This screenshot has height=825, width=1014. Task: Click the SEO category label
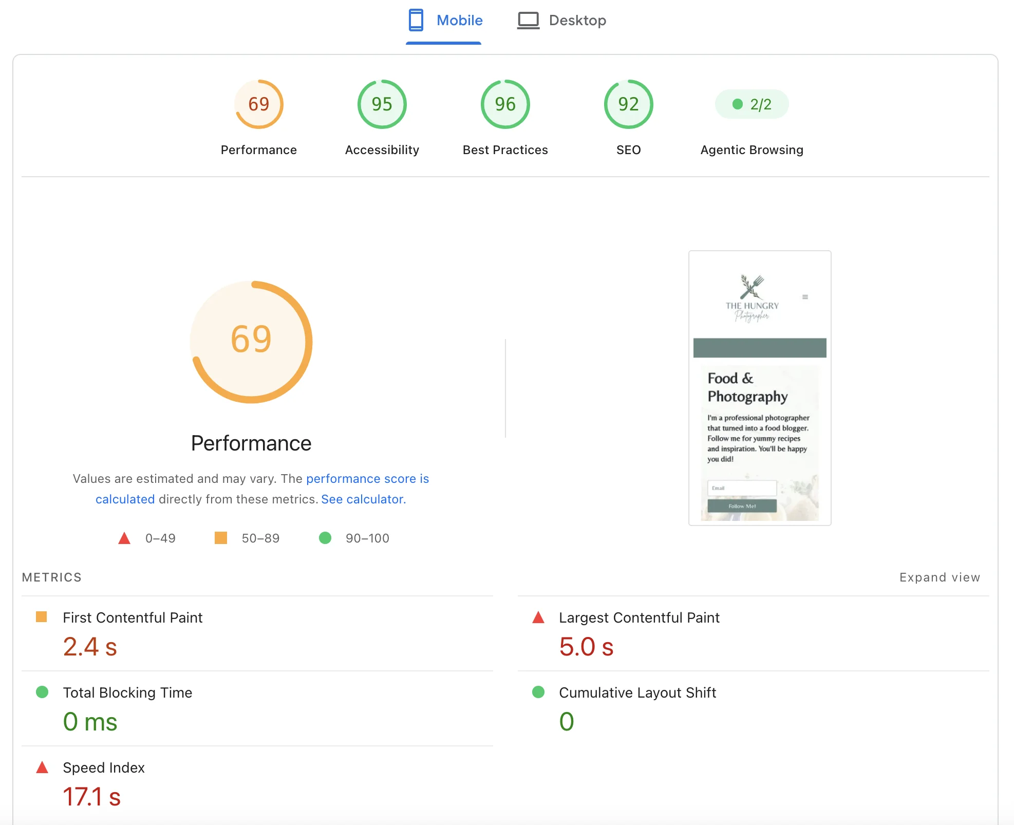pos(629,150)
